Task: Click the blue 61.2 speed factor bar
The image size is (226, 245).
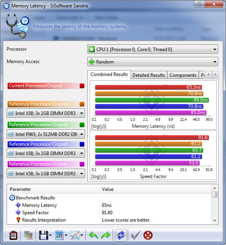Action: pos(148,157)
